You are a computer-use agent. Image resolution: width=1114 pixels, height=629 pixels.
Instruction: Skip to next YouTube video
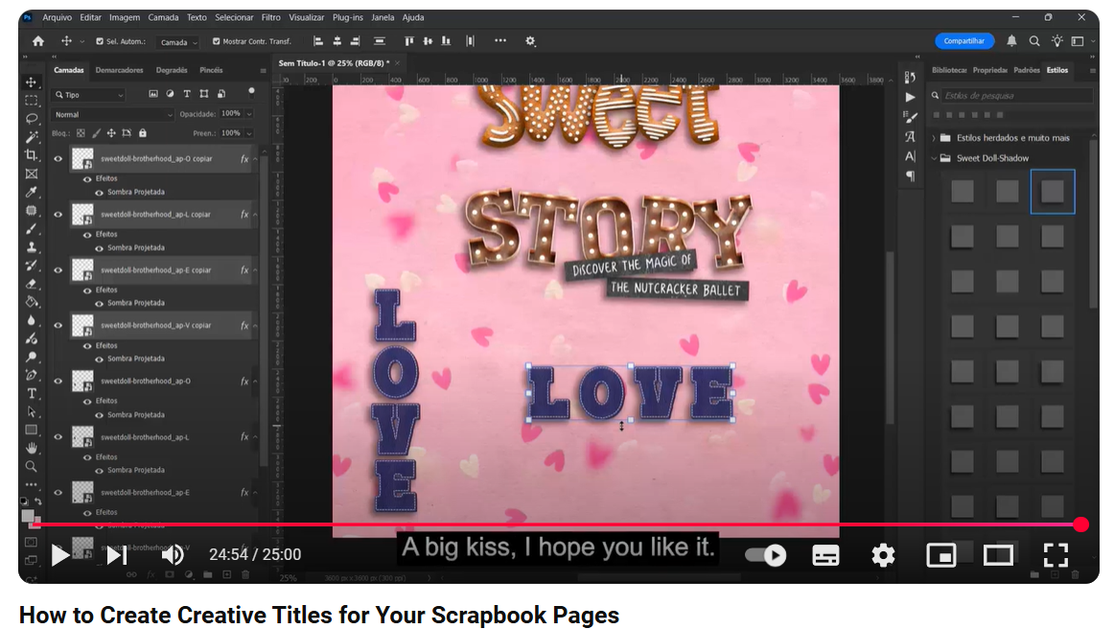(117, 555)
